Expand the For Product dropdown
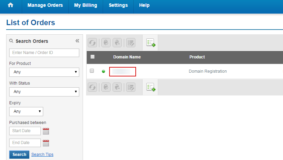283x160 pixels. 44,72
